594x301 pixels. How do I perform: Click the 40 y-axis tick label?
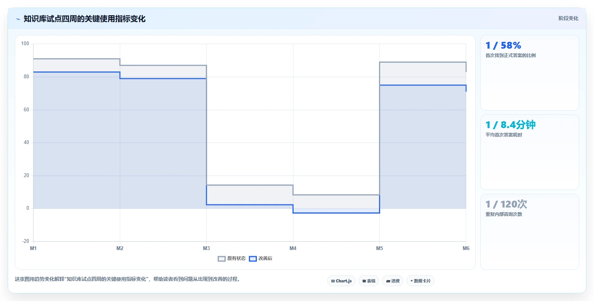coord(26,143)
